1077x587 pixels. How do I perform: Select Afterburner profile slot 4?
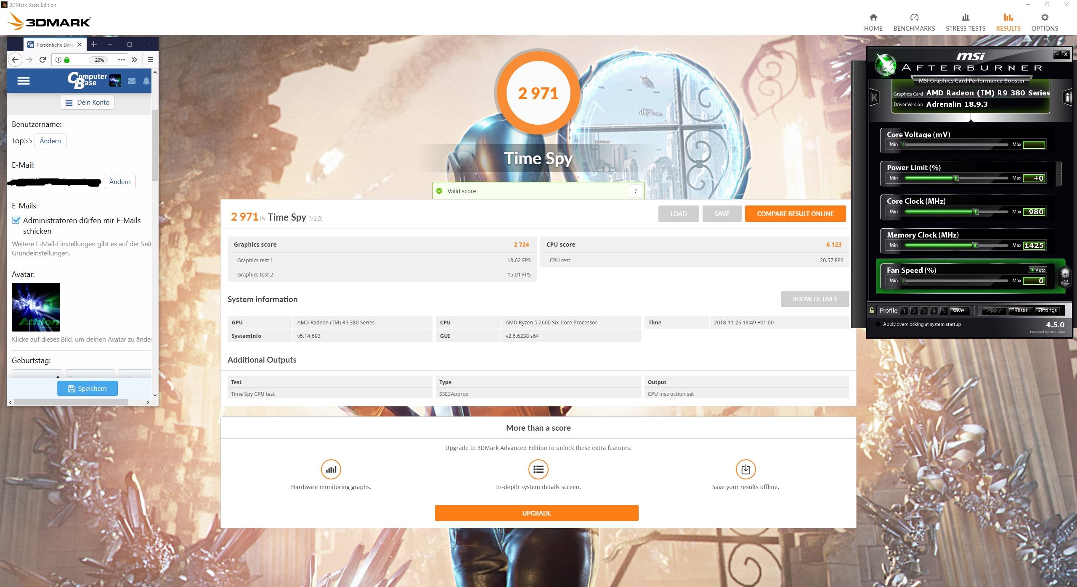pos(934,311)
